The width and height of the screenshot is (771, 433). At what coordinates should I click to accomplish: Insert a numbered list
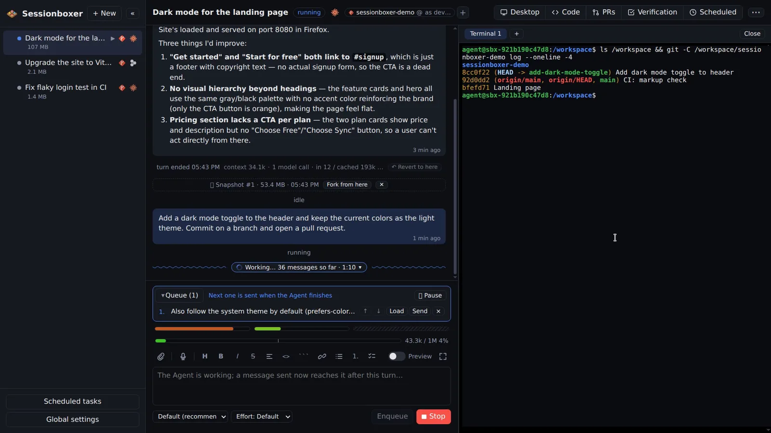tap(355, 357)
